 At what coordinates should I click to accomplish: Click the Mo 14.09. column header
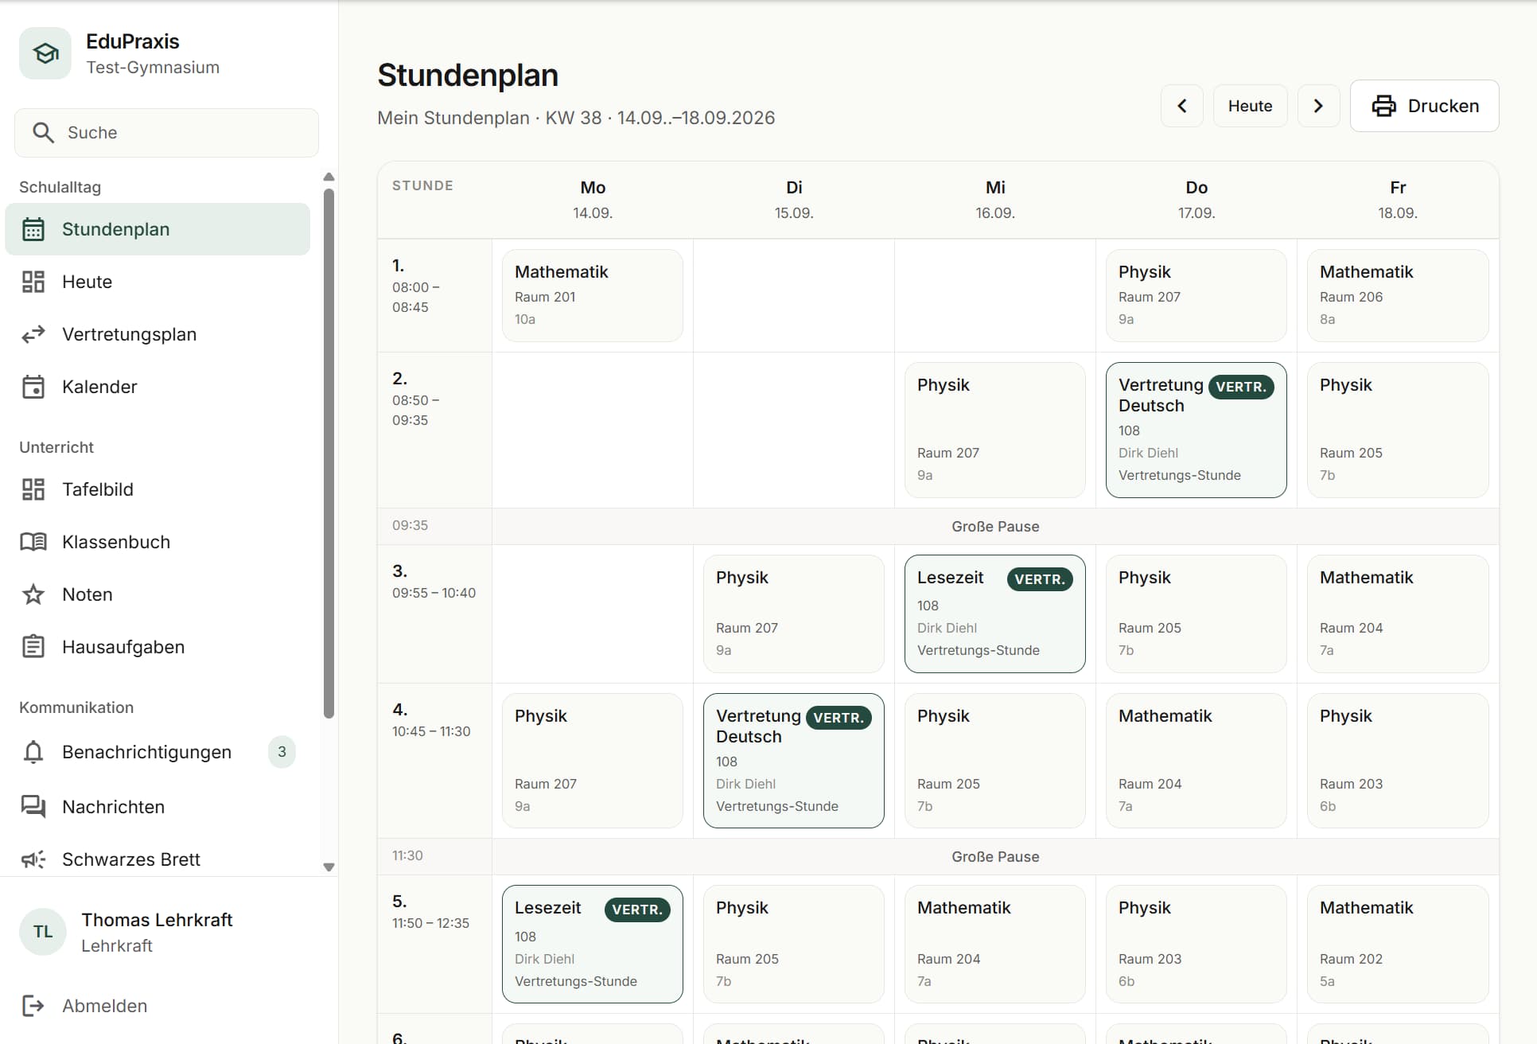[593, 200]
